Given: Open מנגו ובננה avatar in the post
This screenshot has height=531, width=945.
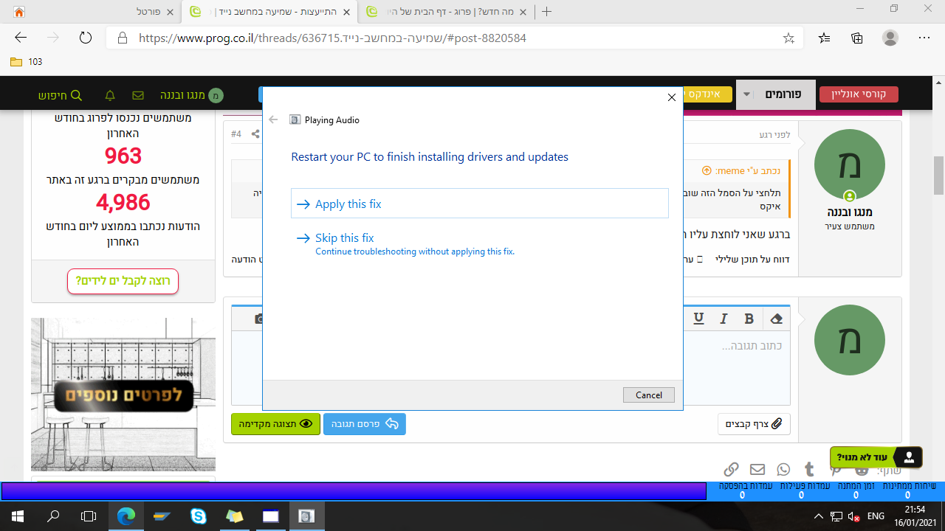Looking at the screenshot, I should click(x=850, y=164).
